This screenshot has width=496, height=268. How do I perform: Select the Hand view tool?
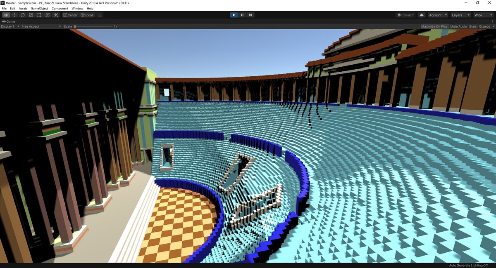tap(6, 15)
